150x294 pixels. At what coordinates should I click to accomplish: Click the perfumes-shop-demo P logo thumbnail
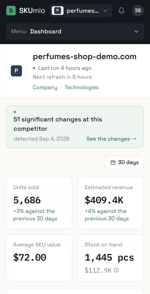tap(16, 71)
